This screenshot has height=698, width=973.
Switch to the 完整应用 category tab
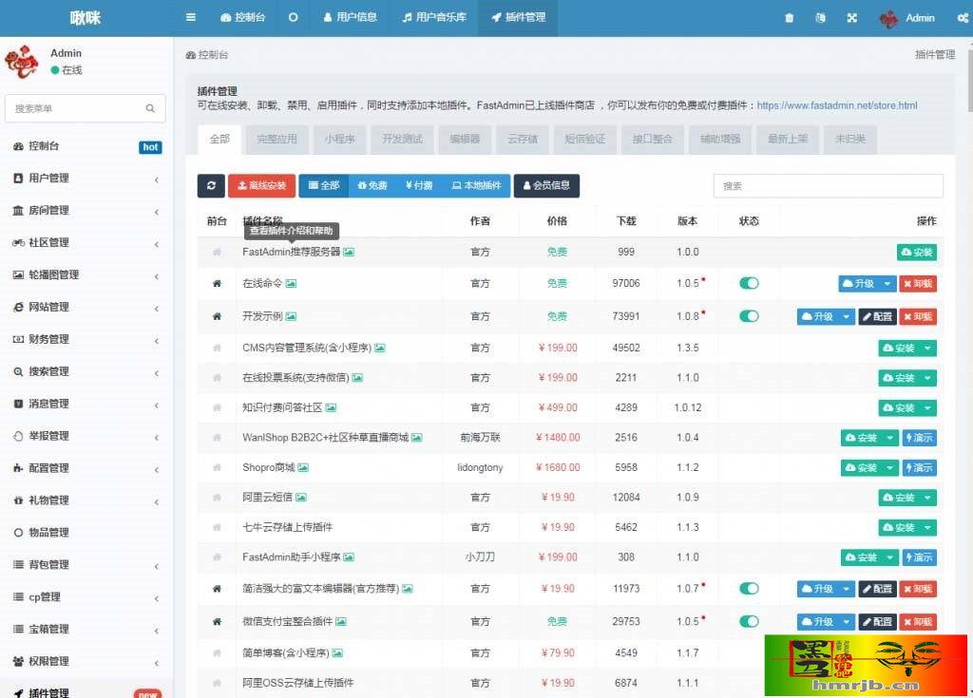pos(277,139)
